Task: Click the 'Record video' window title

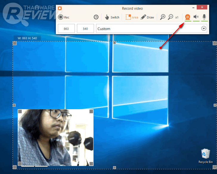Action: (132, 8)
